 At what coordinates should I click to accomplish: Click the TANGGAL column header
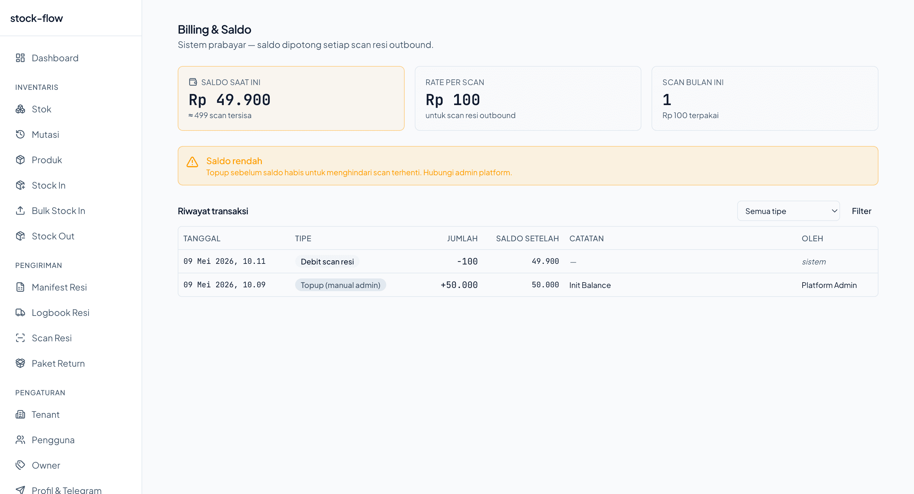click(x=202, y=238)
